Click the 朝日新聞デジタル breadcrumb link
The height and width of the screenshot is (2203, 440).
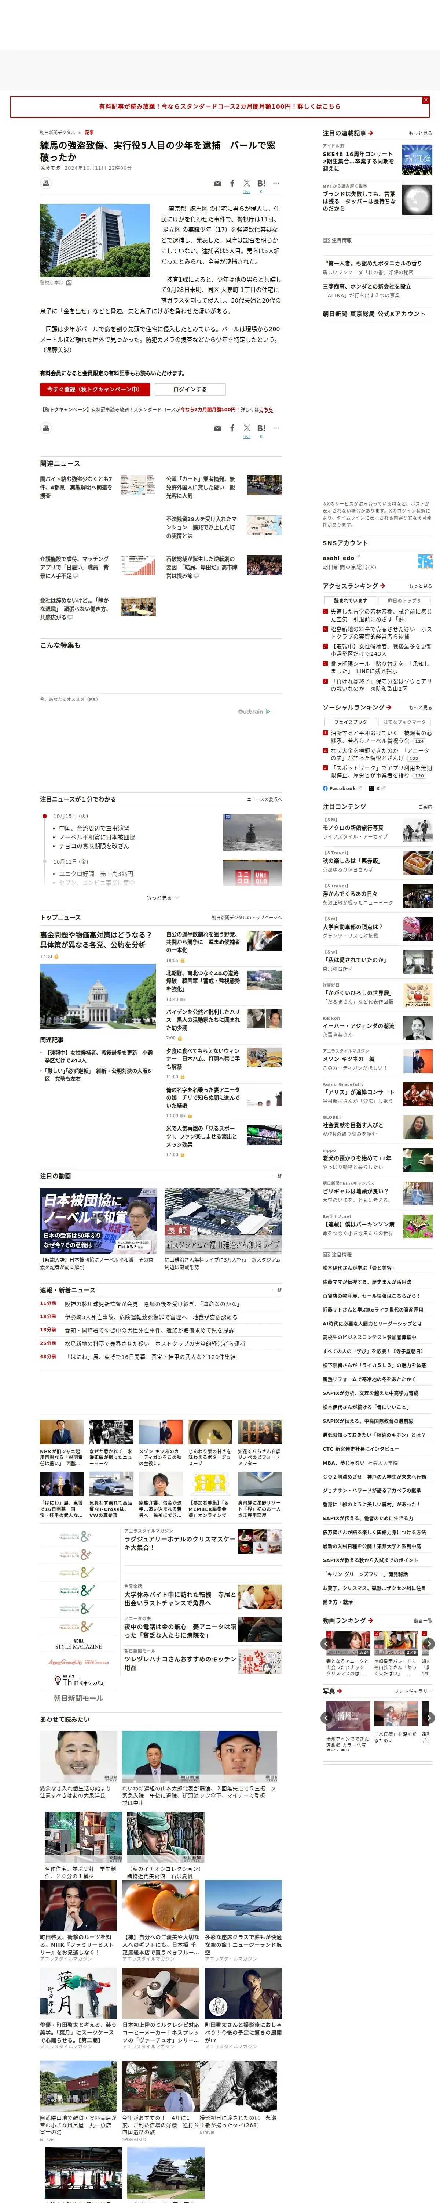click(57, 133)
